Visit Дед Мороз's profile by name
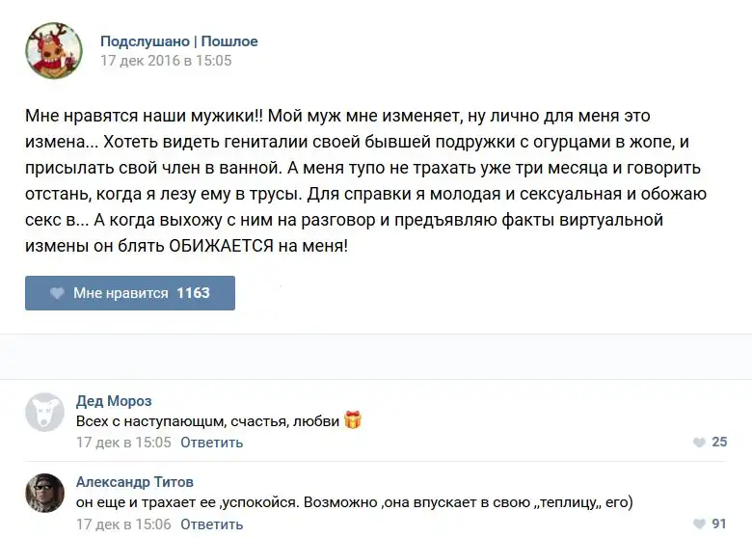 [114, 401]
